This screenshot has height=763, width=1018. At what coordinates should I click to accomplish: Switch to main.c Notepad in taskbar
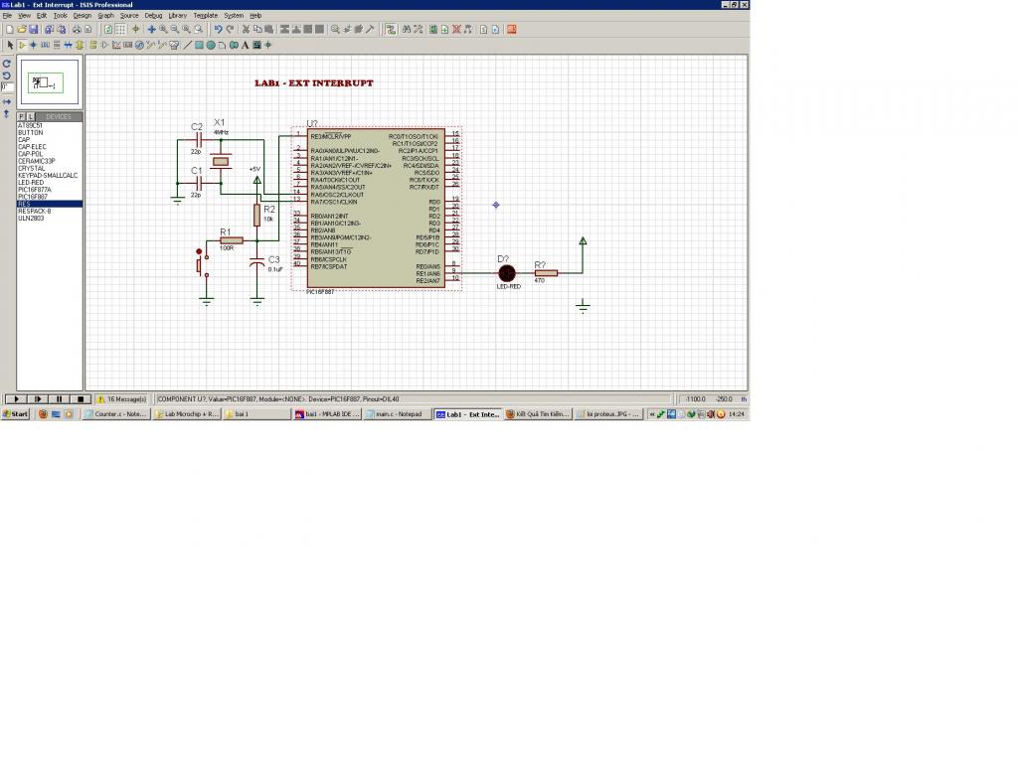pos(399,414)
